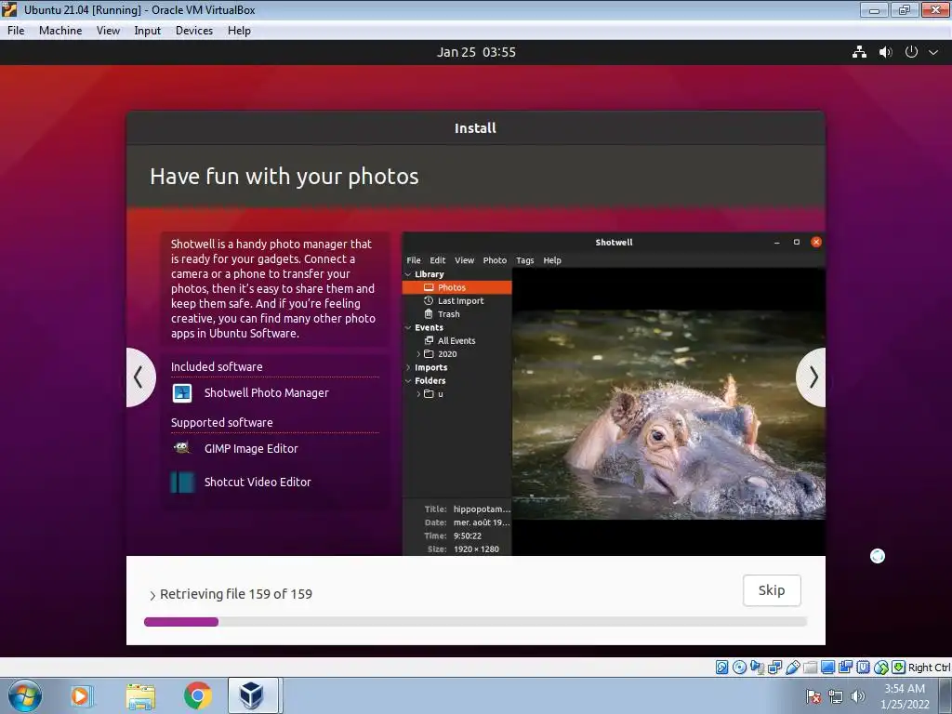
Task: Open the Action Center flag icon
Action: [x=813, y=696]
